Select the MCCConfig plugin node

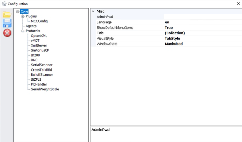39,21
